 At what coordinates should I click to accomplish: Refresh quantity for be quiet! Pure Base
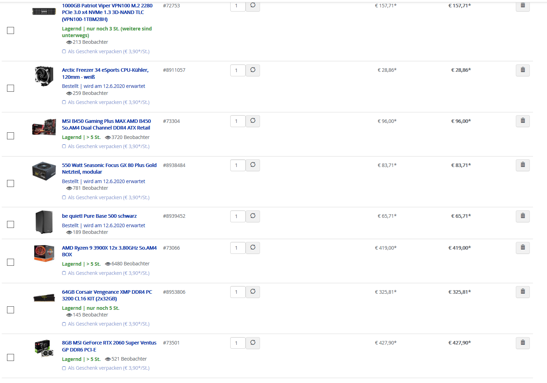coord(253,216)
